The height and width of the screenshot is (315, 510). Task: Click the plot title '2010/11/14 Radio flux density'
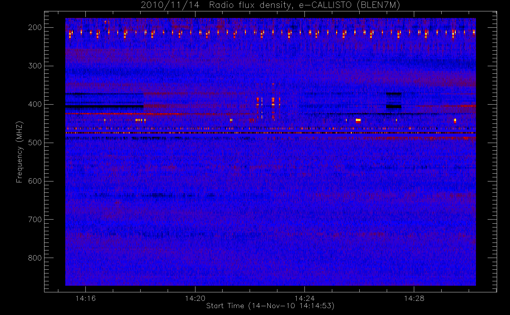[270, 5]
